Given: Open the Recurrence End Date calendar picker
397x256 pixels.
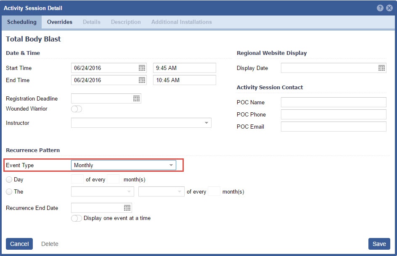Looking at the screenshot, I should coord(127,208).
